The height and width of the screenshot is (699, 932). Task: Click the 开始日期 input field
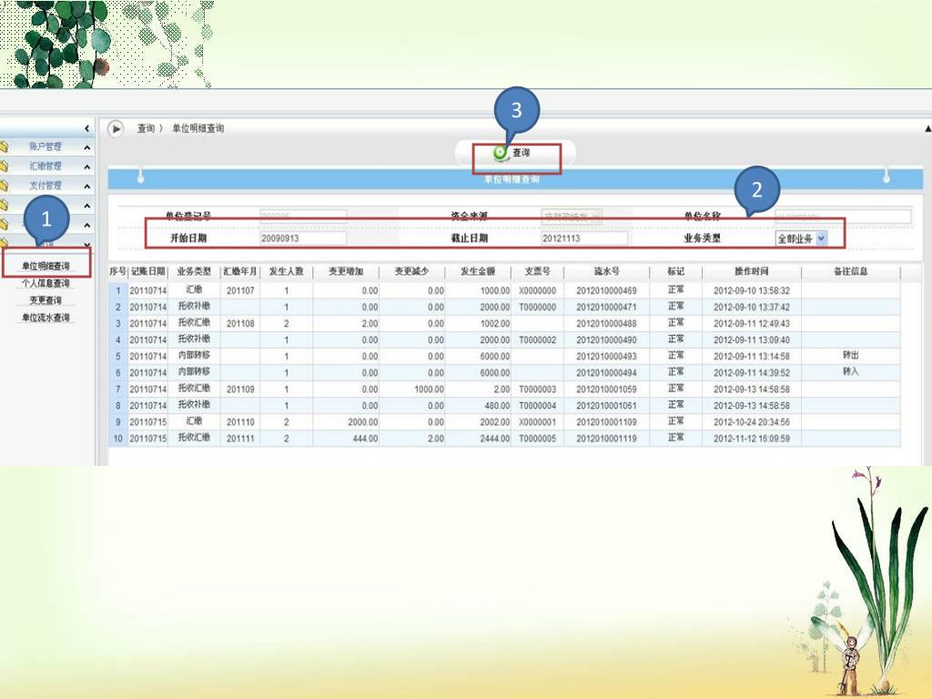pos(302,238)
